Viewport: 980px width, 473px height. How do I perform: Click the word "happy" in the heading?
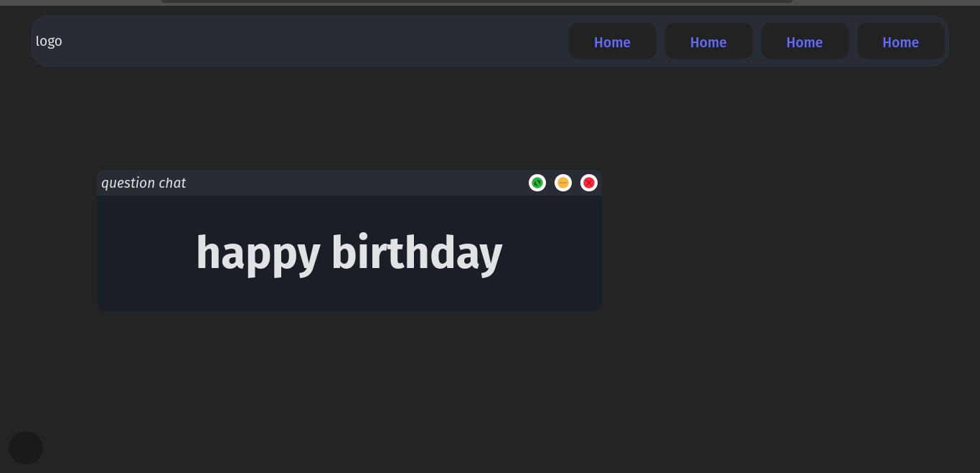click(258, 253)
